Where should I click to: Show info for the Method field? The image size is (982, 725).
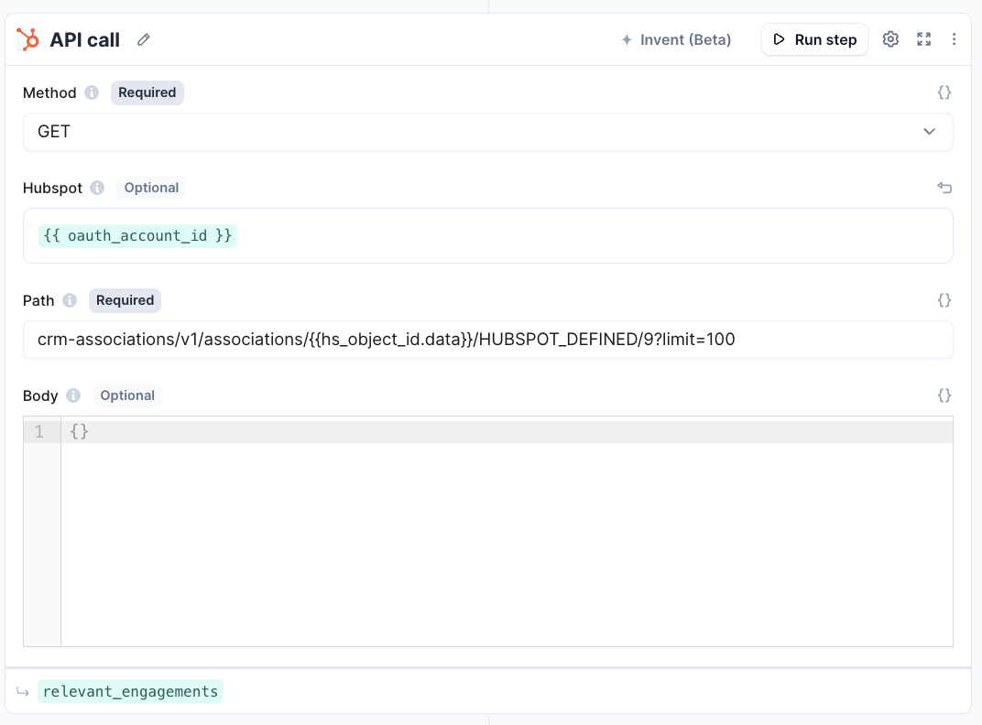[x=92, y=92]
